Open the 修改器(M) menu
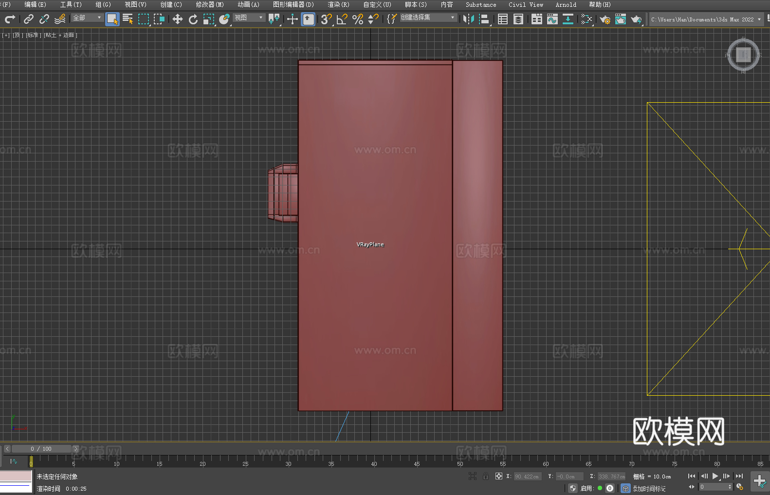770x495 pixels. point(210,5)
